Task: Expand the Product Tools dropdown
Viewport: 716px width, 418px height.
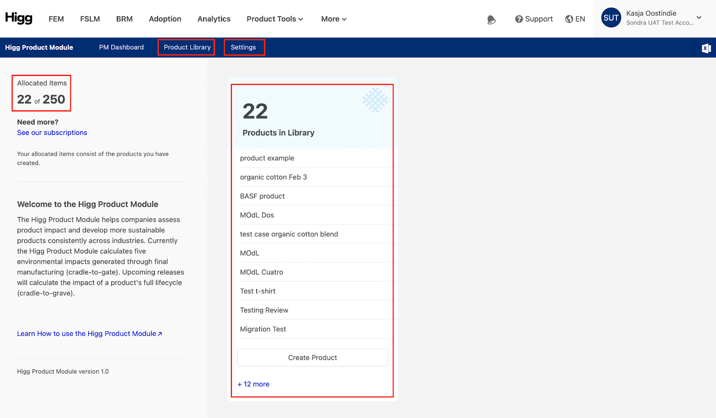Action: [x=275, y=19]
